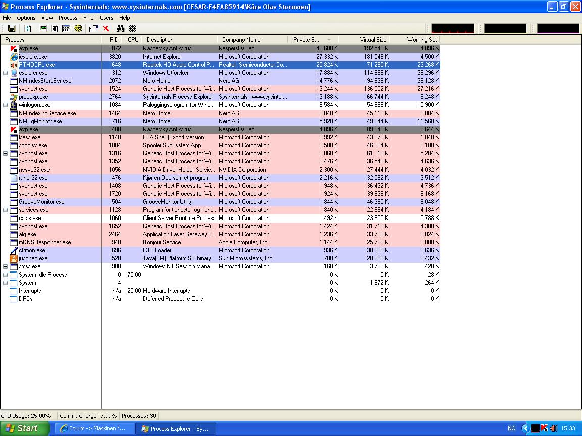Open the Help menu
Viewport: 582px width, 436px height.
(x=124, y=18)
